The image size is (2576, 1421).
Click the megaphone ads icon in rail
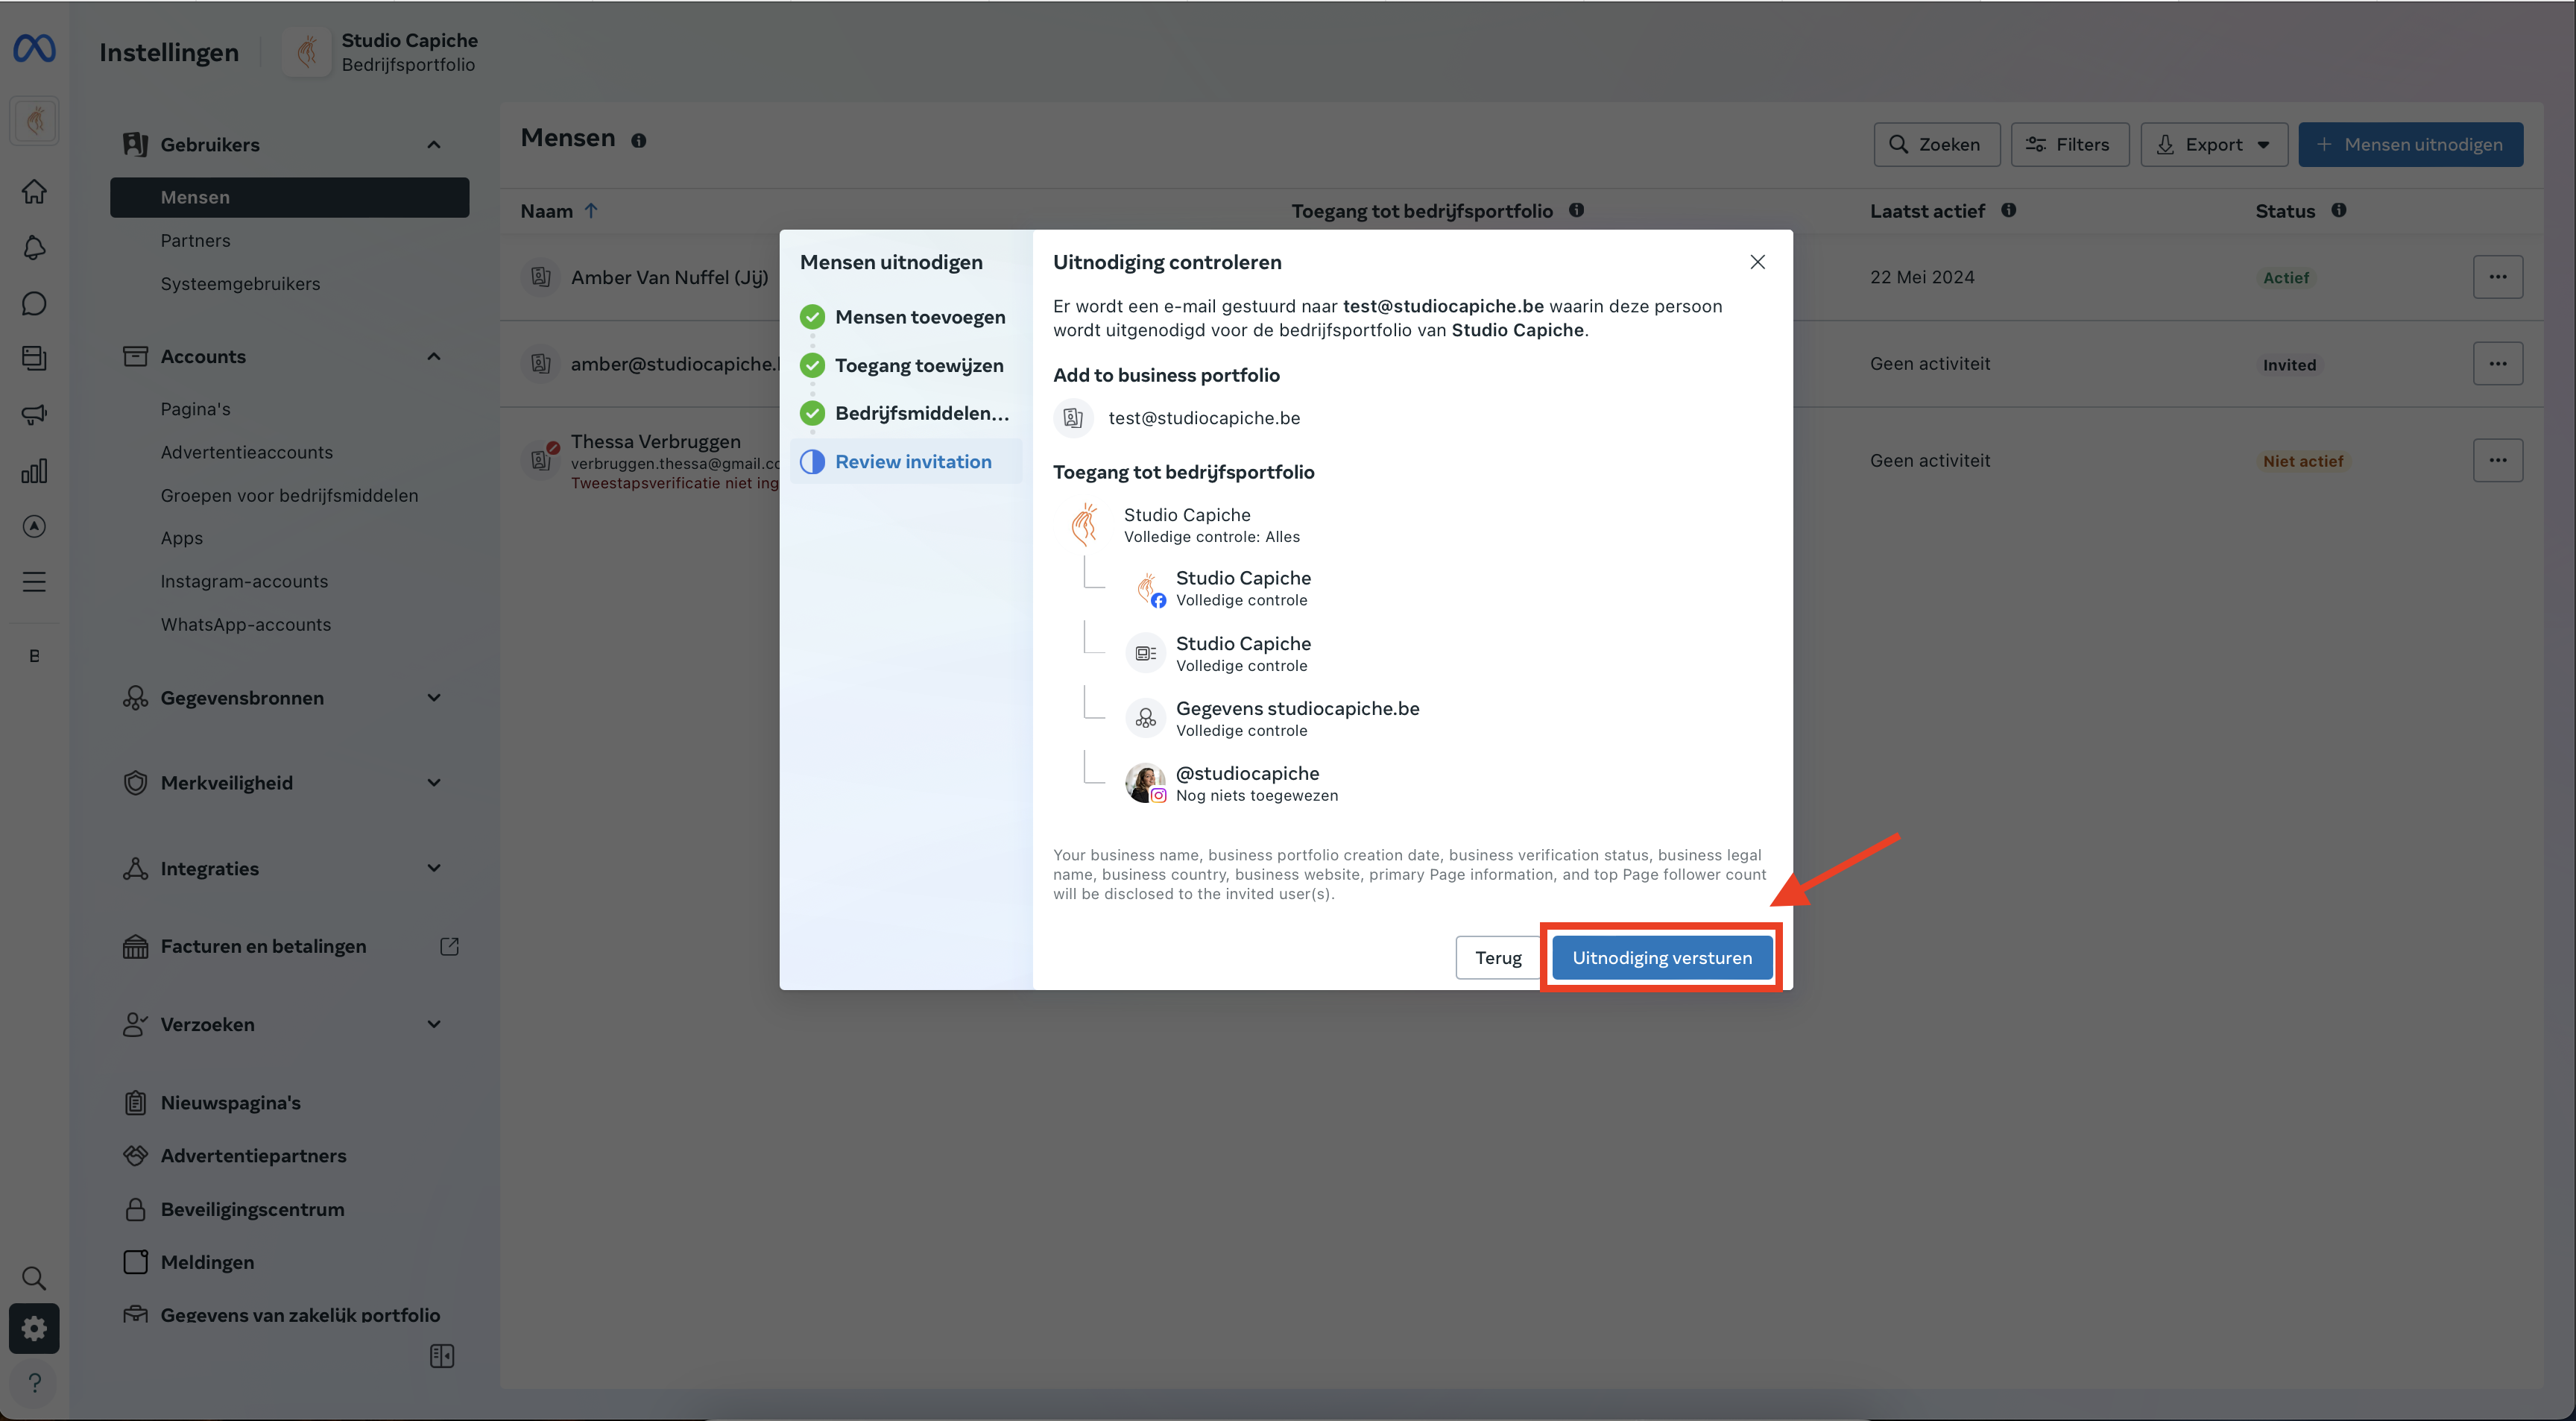coord(34,414)
